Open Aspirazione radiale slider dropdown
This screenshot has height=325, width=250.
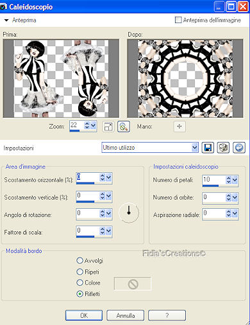[x=235, y=214]
